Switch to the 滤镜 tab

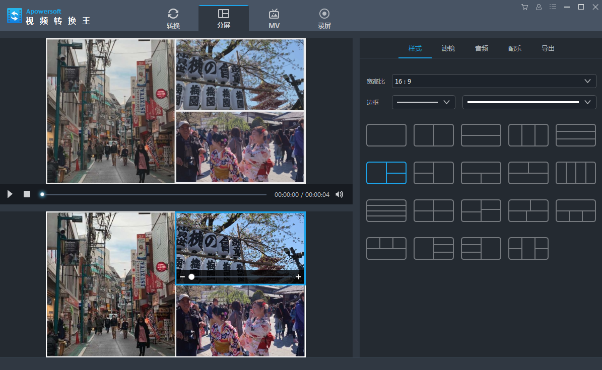coord(448,48)
